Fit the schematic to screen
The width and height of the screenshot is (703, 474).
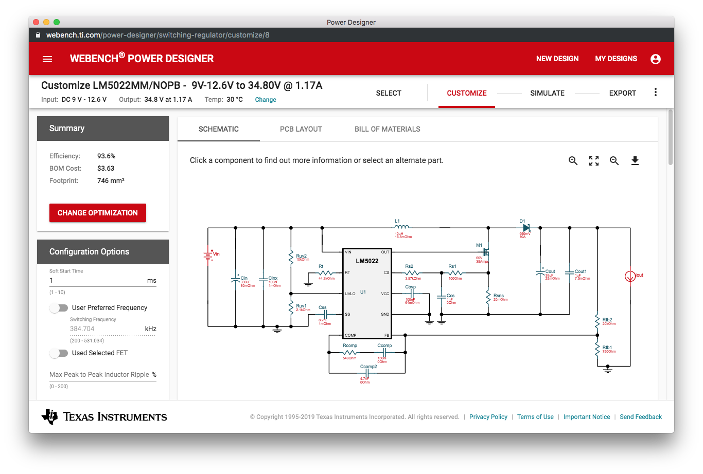tap(594, 161)
